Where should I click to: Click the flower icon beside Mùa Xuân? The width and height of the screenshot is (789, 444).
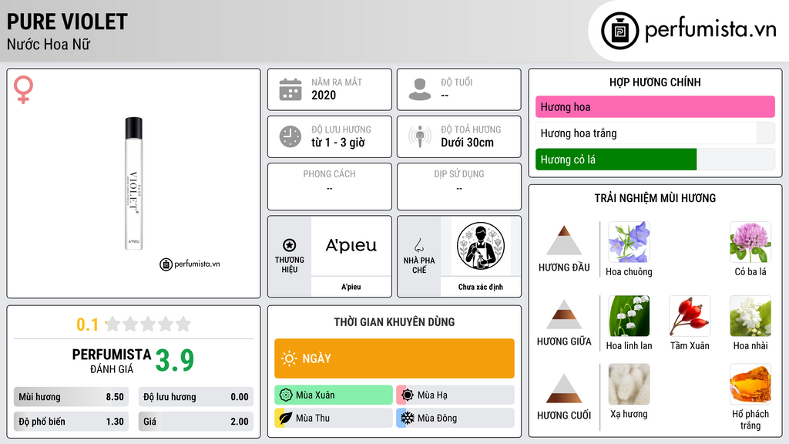[x=286, y=395]
